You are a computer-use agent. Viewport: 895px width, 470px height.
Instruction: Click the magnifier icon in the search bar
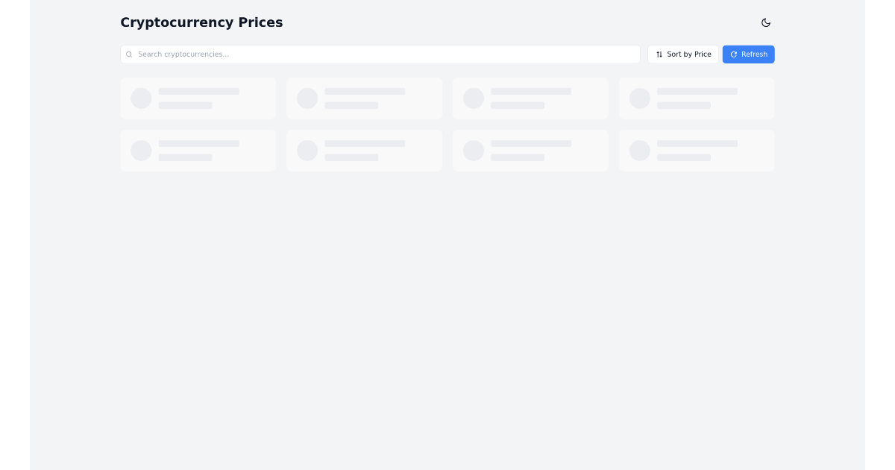click(x=129, y=54)
